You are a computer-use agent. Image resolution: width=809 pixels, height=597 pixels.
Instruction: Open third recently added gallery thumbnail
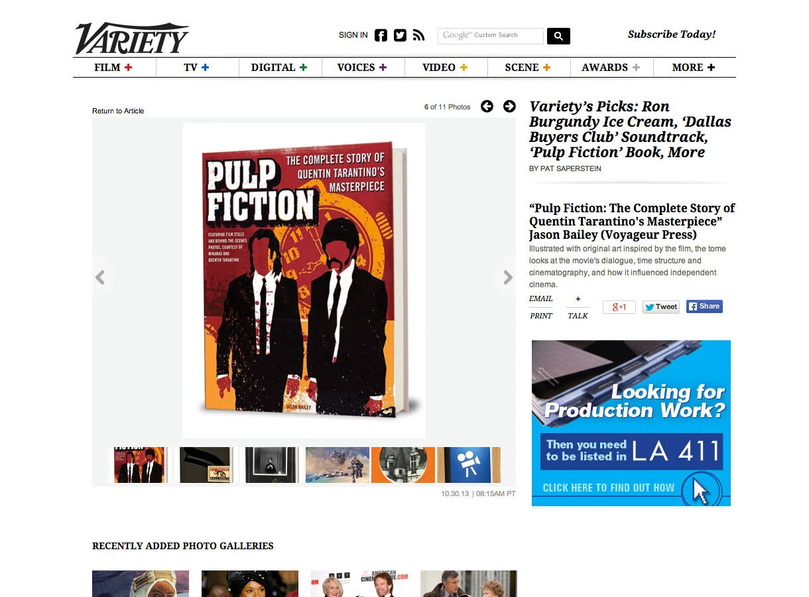pos(359,584)
